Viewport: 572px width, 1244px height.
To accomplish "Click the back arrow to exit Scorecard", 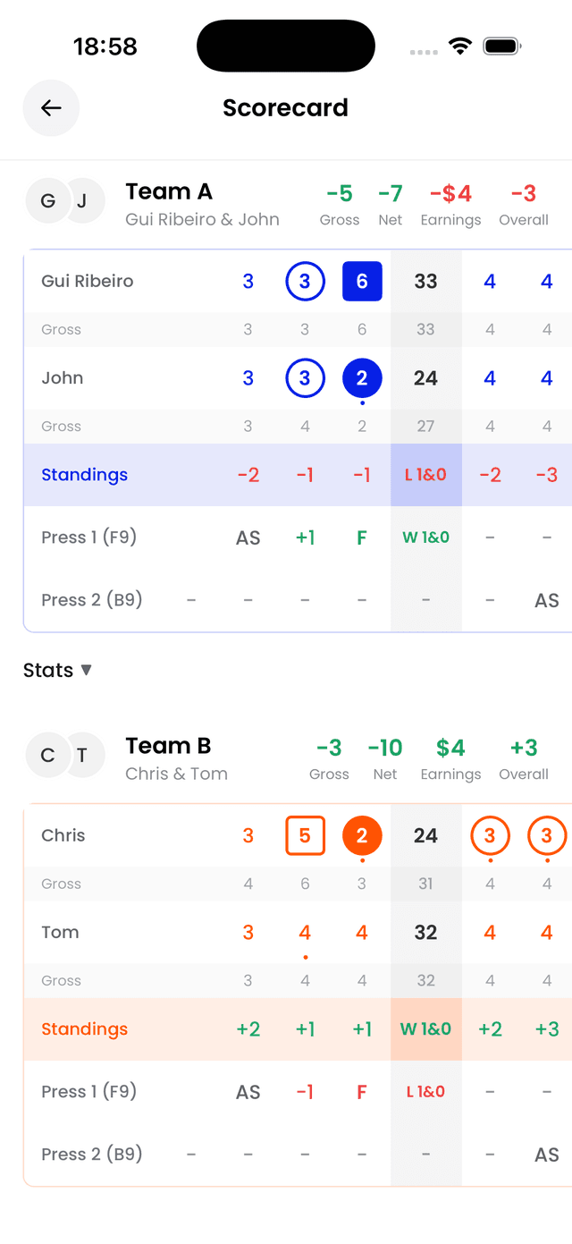I will (51, 107).
